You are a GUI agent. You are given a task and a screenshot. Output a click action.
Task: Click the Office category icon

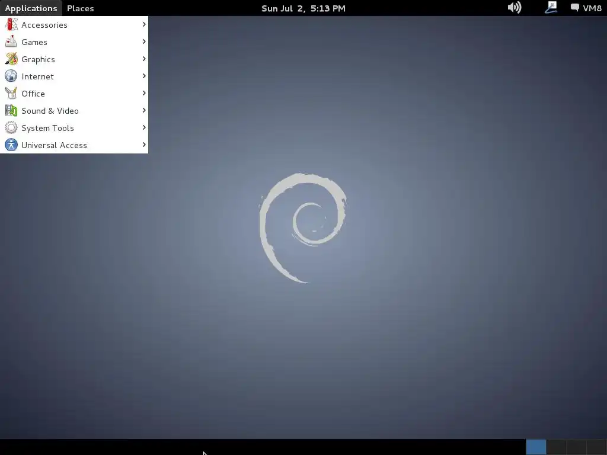[x=11, y=93]
